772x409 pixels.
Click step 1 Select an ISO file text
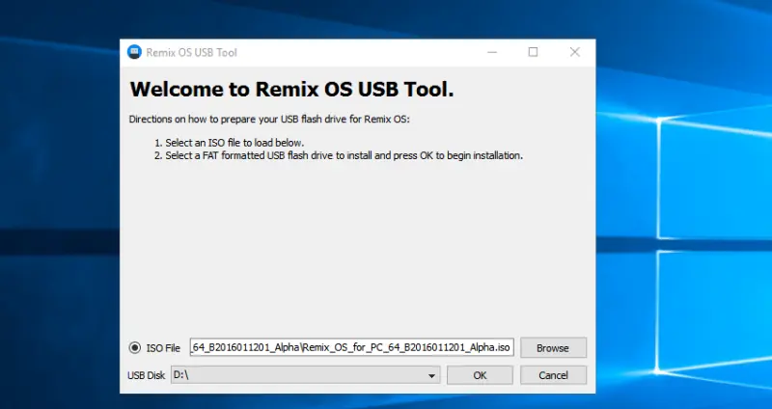pyautogui.click(x=229, y=143)
